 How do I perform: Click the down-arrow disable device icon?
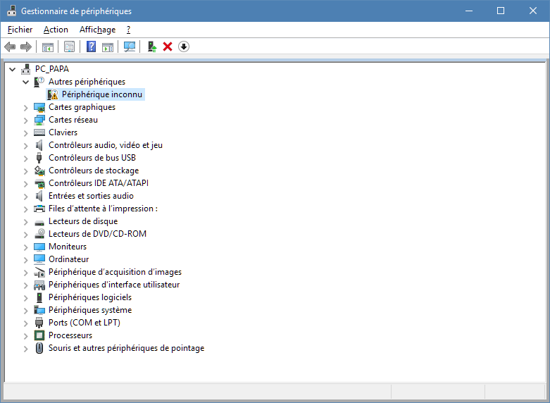click(184, 46)
